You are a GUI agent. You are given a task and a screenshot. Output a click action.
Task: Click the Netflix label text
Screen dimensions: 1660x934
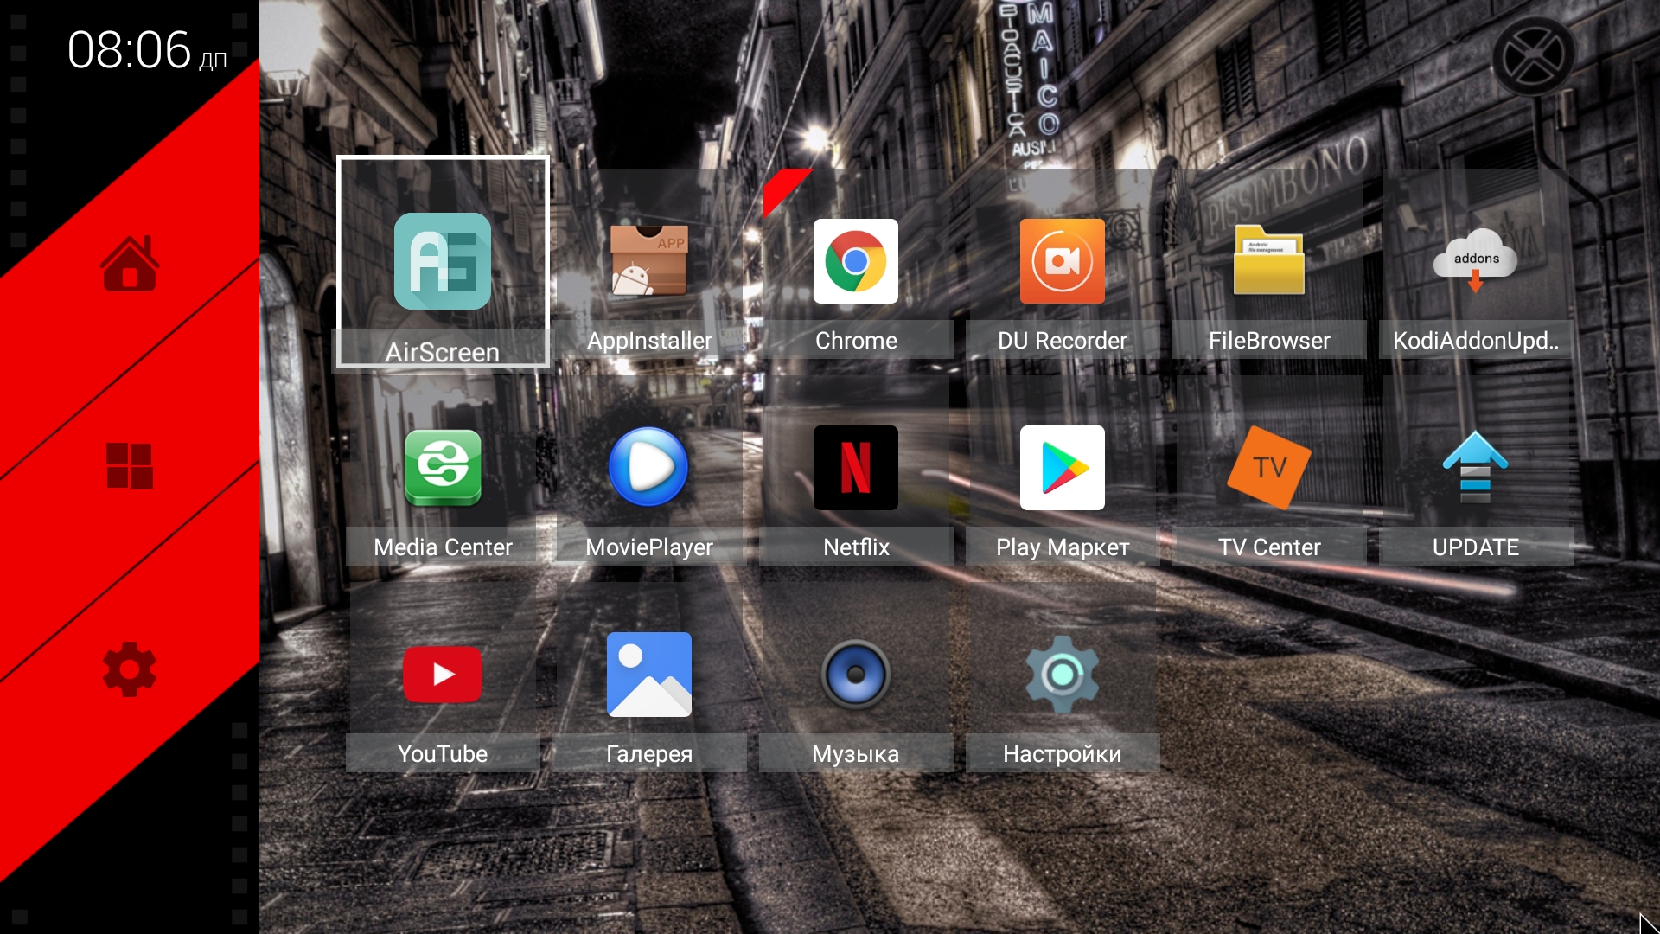coord(856,547)
